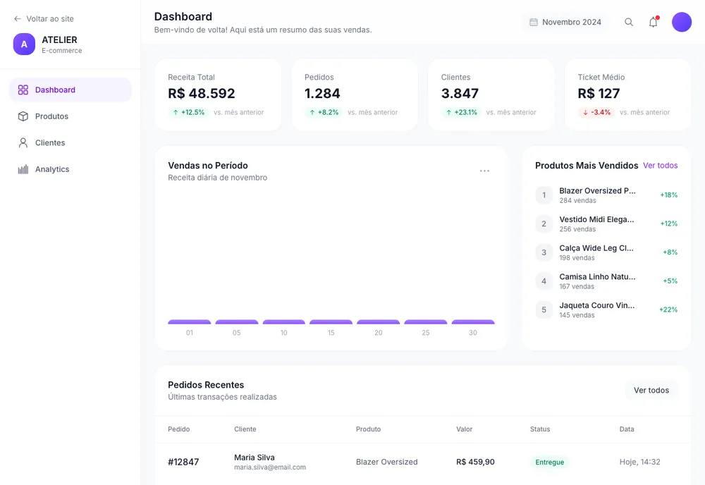Open the Blazer Oversized P... product row

[606, 195]
